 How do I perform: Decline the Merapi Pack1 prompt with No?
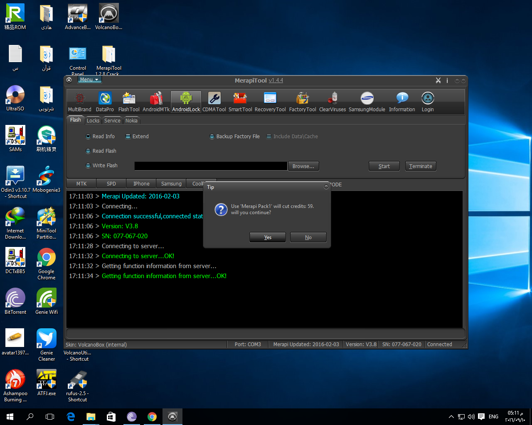(x=308, y=237)
